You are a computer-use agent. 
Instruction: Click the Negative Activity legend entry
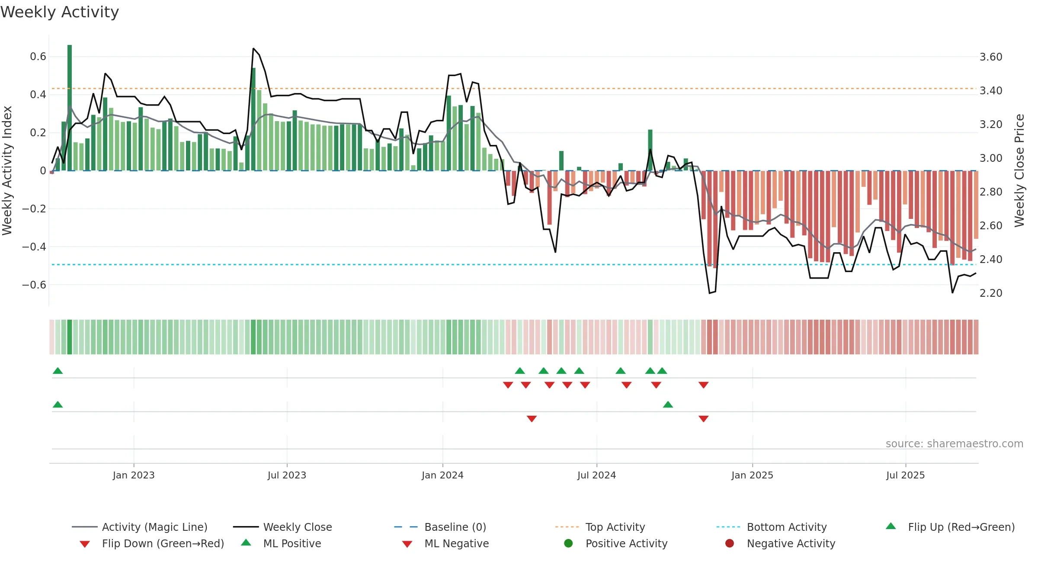[x=780, y=543]
